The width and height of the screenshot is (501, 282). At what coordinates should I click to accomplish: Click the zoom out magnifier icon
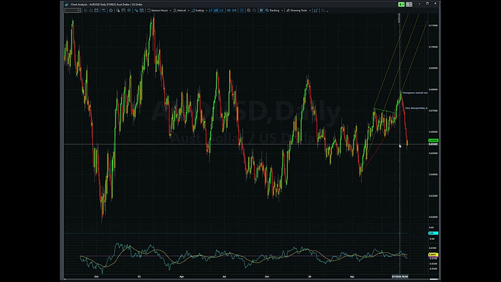coord(255,10)
